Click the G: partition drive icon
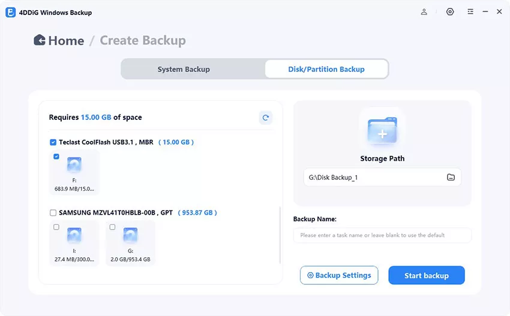Screen dimensions: 510x316 pos(130,236)
